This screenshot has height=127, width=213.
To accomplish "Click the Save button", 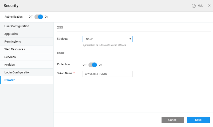I will pos(198,120).
